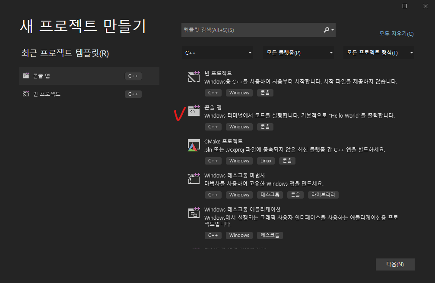Image resolution: width=435 pixels, height=283 pixels.
Task: Click the Console App (콘솔 앱) template icon
Action: click(194, 111)
